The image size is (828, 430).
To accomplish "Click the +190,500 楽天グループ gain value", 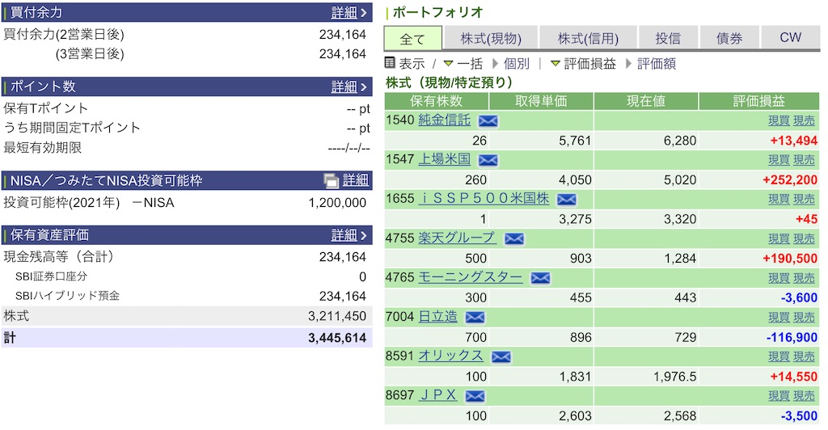I will click(790, 259).
